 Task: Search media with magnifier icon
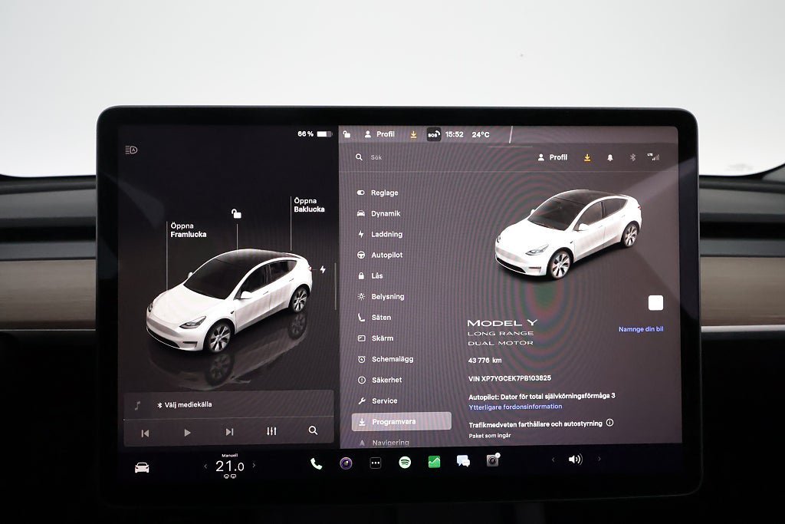pyautogui.click(x=313, y=430)
